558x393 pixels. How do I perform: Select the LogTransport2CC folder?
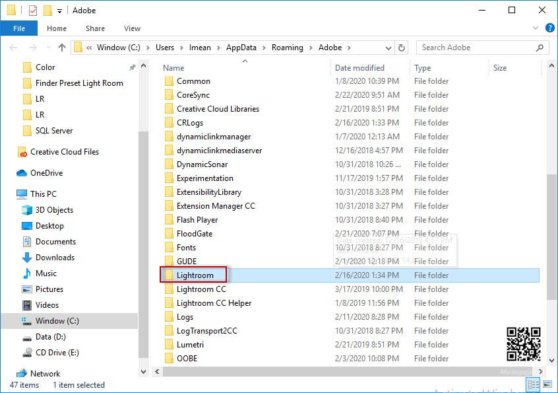click(206, 331)
